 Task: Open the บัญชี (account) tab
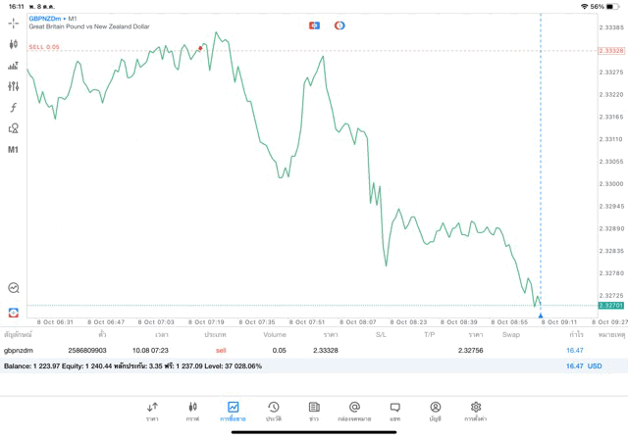(x=435, y=411)
